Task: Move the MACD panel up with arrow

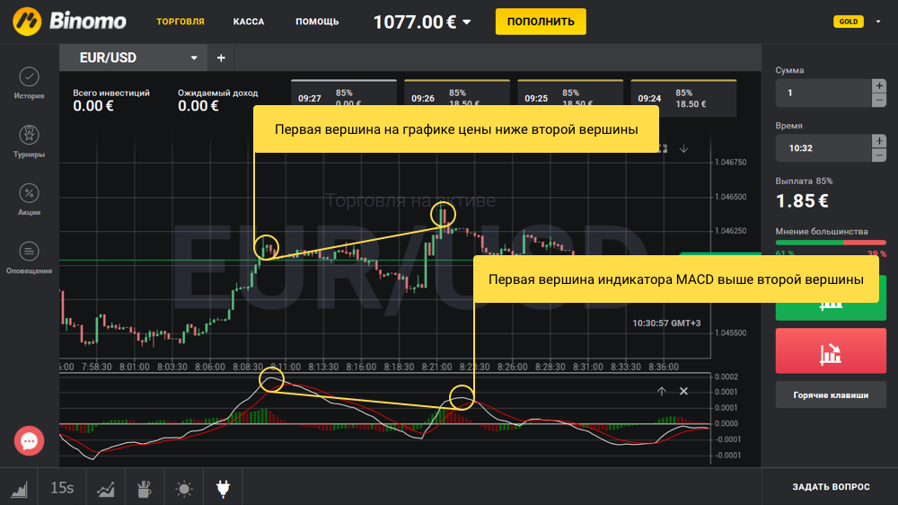Action: [662, 391]
